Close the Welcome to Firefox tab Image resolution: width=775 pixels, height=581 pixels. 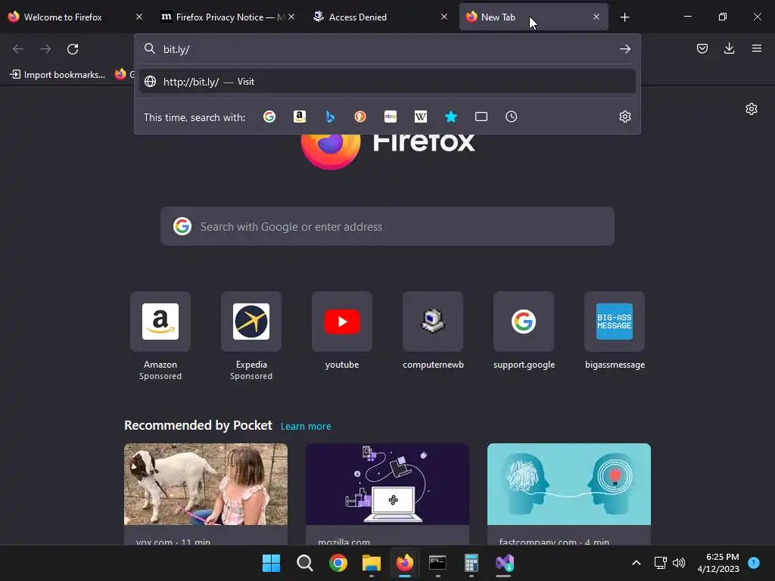(139, 17)
